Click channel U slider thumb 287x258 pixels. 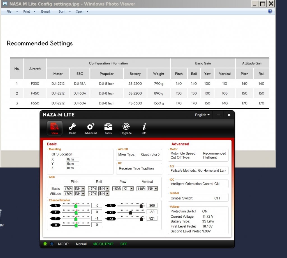tap(141, 206)
